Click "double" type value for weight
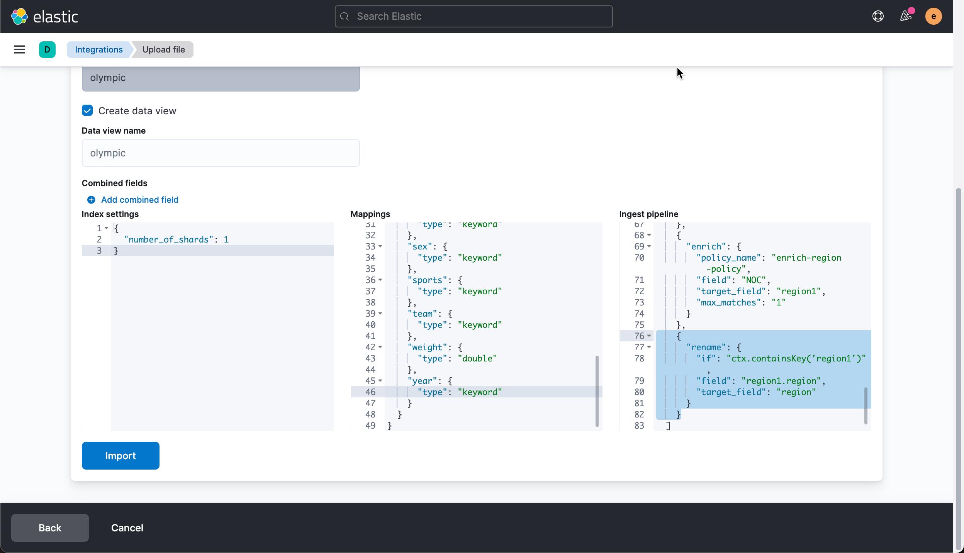The height and width of the screenshot is (553, 964). point(477,358)
